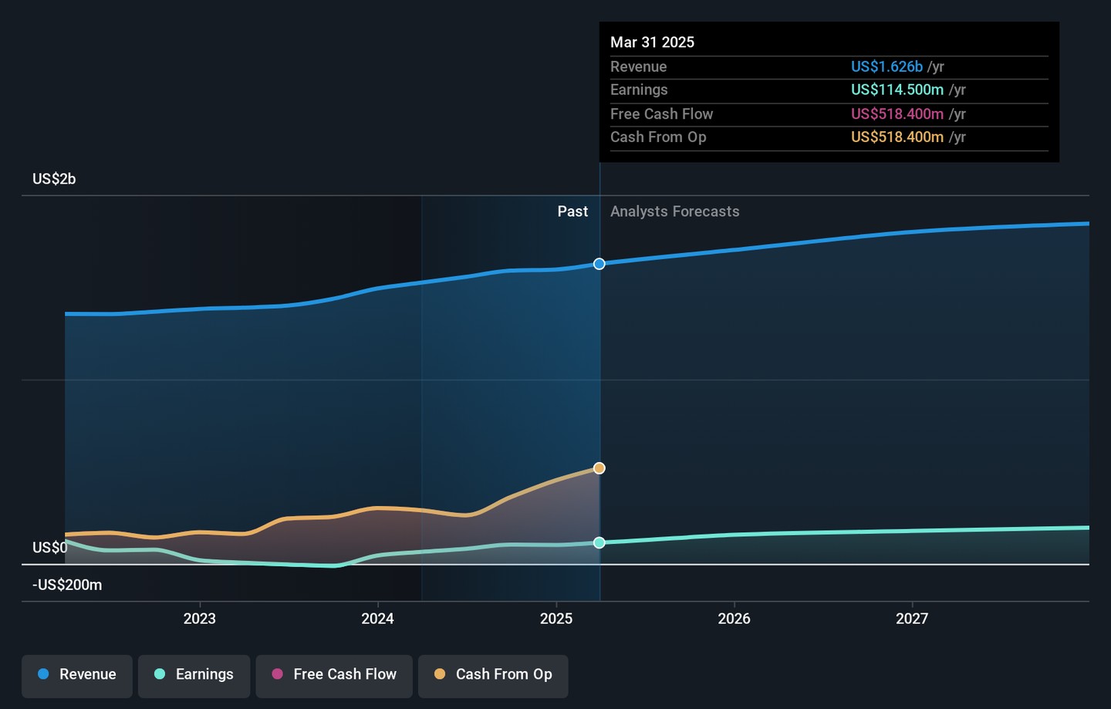
Task: Click the 2024 x-axis label
Action: 378,619
